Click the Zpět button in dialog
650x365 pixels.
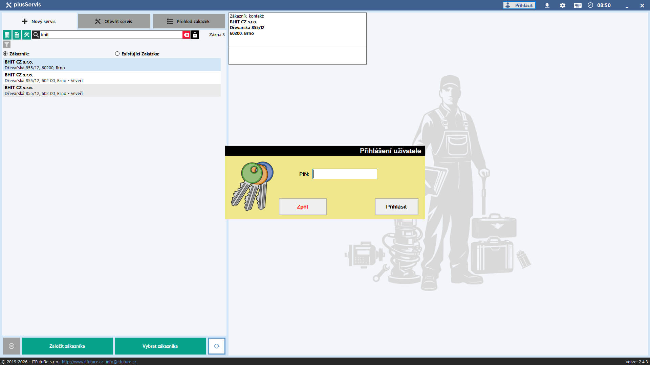coord(303,206)
